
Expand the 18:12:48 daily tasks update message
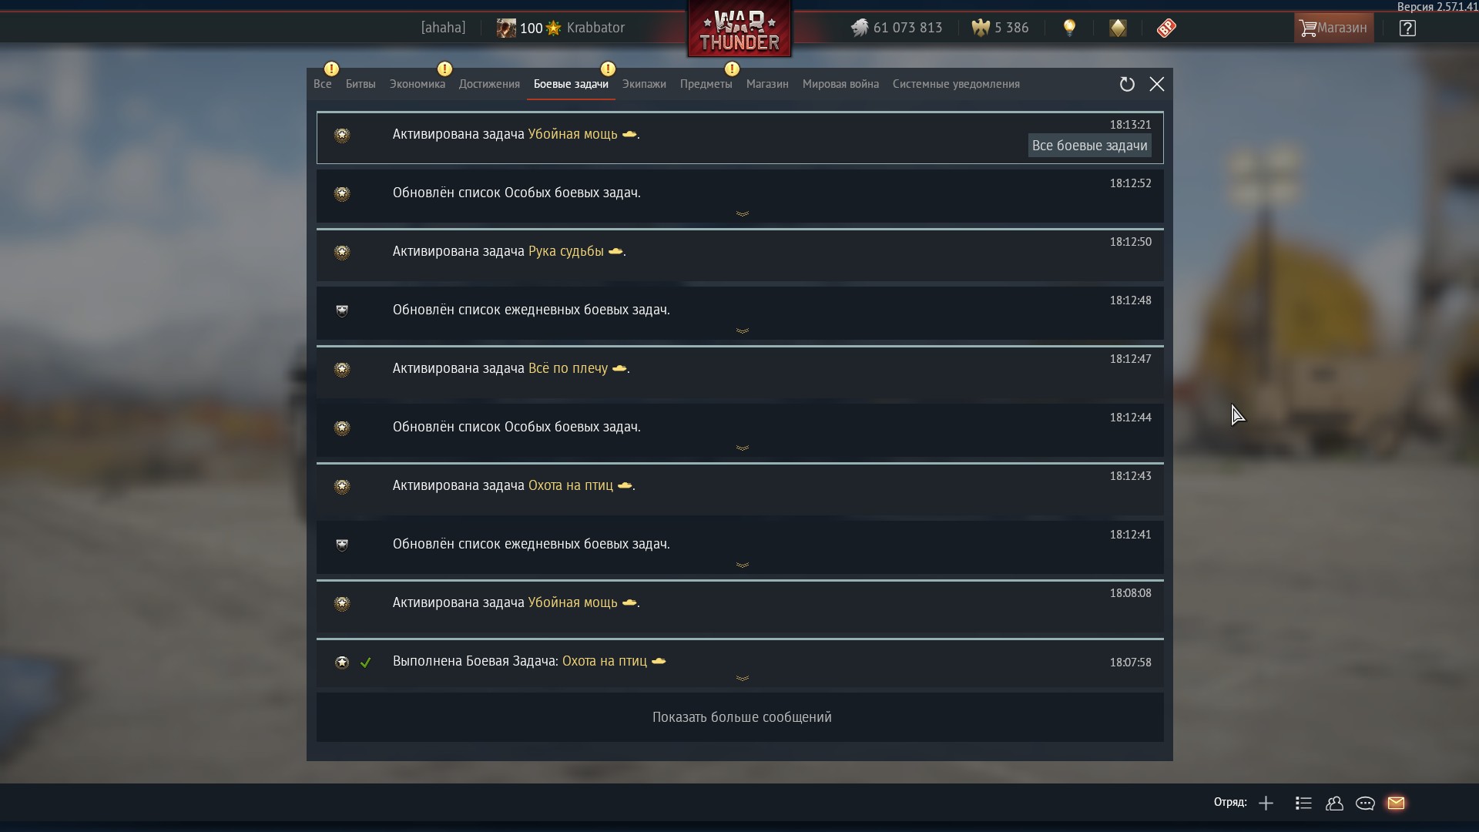pyautogui.click(x=742, y=330)
